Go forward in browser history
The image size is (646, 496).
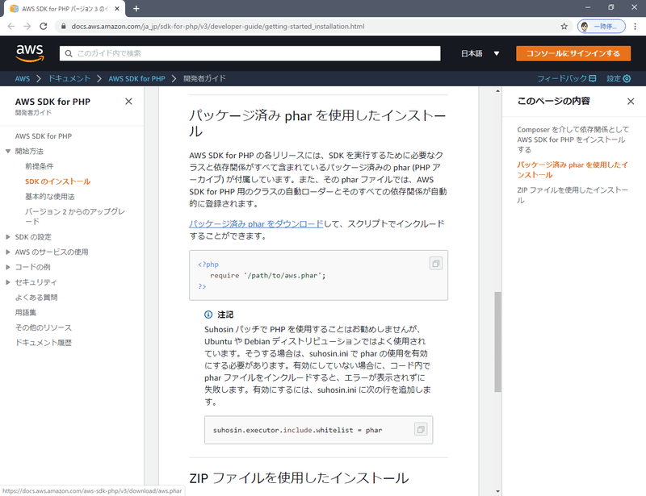pos(27,27)
